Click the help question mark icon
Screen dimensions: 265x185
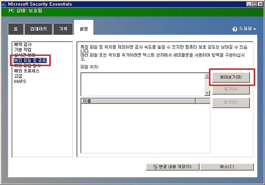tap(235, 29)
